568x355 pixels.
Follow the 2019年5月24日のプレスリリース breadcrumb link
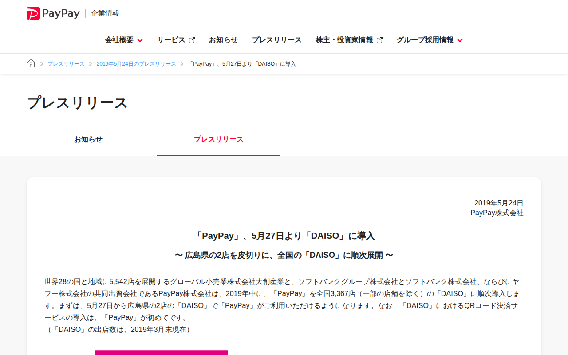tap(136, 64)
